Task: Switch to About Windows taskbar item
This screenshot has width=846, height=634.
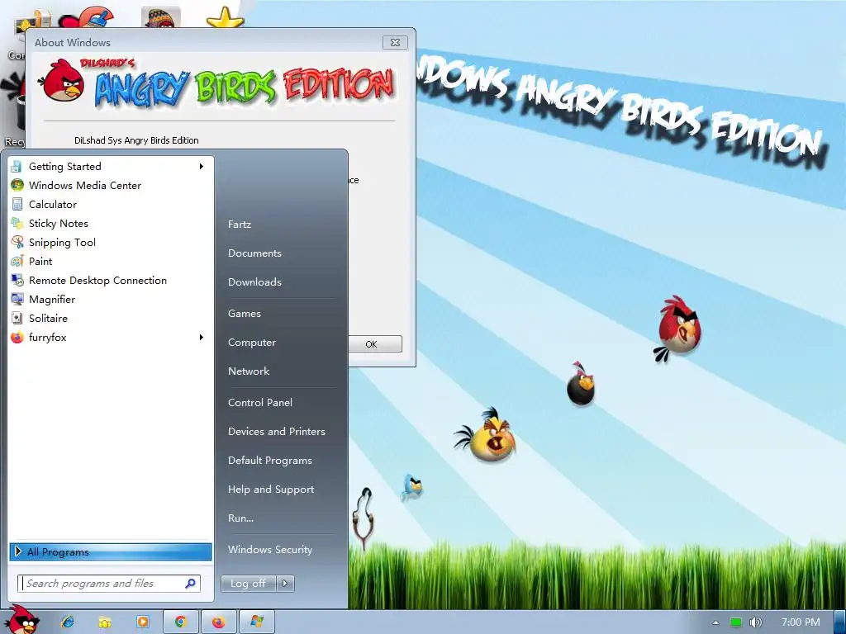Action: pyautogui.click(x=257, y=622)
